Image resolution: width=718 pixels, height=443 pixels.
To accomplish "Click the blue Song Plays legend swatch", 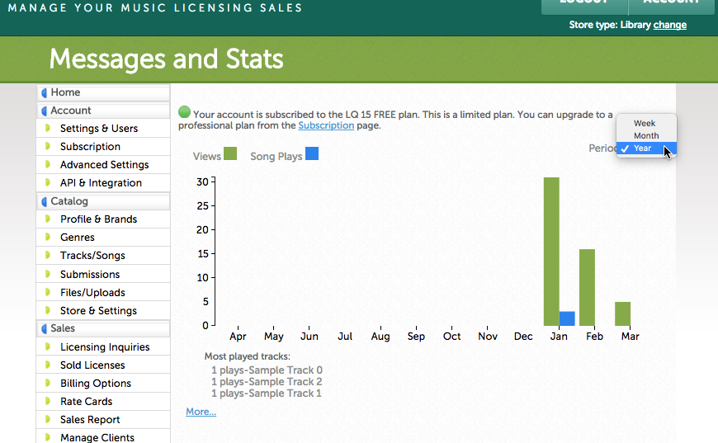I will click(x=312, y=154).
